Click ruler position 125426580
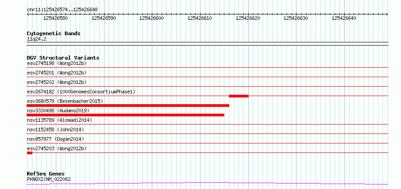The width and height of the screenshot is (401, 189). click(x=55, y=18)
